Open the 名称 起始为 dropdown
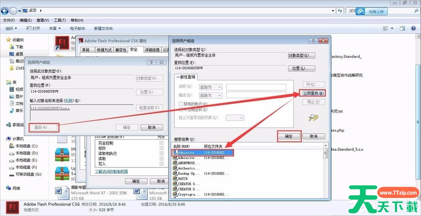 click(211, 87)
